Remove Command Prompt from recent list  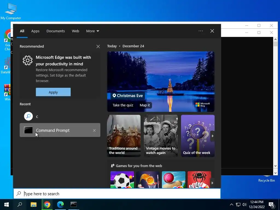pos(94,130)
